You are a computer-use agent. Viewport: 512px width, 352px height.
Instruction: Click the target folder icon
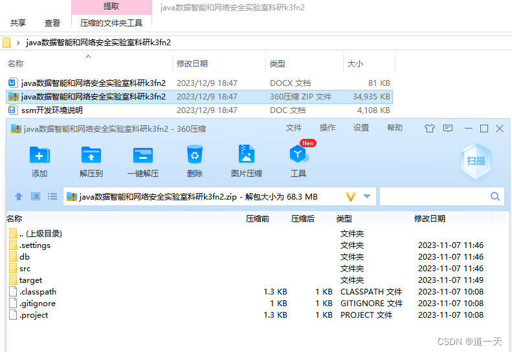click(13, 280)
